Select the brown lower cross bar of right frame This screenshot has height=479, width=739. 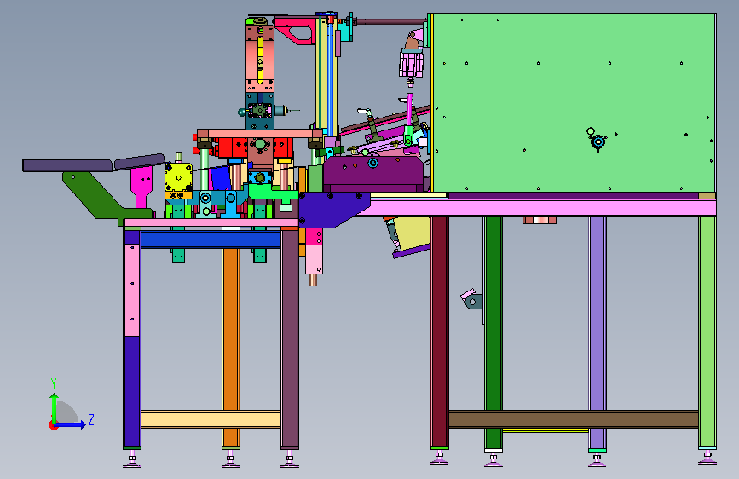[x=573, y=419]
